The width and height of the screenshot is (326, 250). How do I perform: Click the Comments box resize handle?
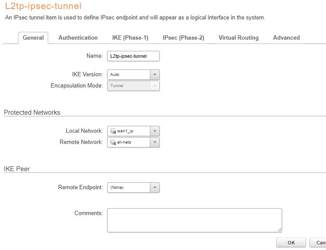click(x=279, y=230)
